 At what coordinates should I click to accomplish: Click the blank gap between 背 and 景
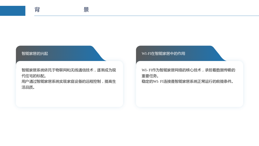click(62, 9)
